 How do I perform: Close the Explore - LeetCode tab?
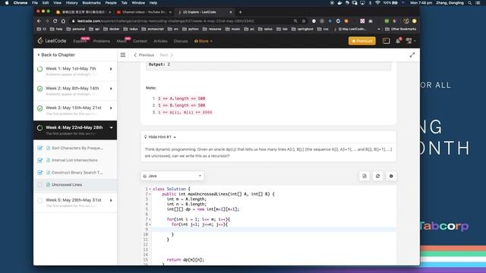pyautogui.click(x=231, y=12)
